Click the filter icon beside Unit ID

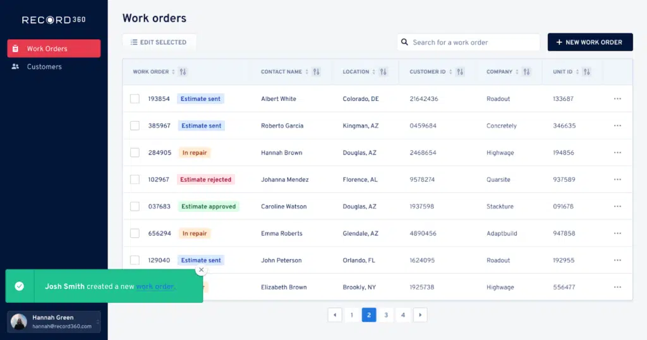coord(587,72)
